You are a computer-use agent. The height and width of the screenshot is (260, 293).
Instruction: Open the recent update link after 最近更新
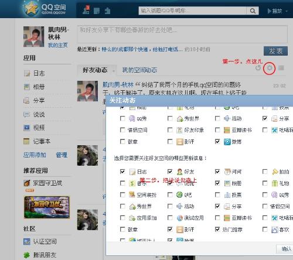tap(142, 49)
